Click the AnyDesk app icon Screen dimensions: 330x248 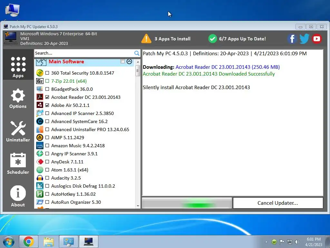tap(40, 162)
